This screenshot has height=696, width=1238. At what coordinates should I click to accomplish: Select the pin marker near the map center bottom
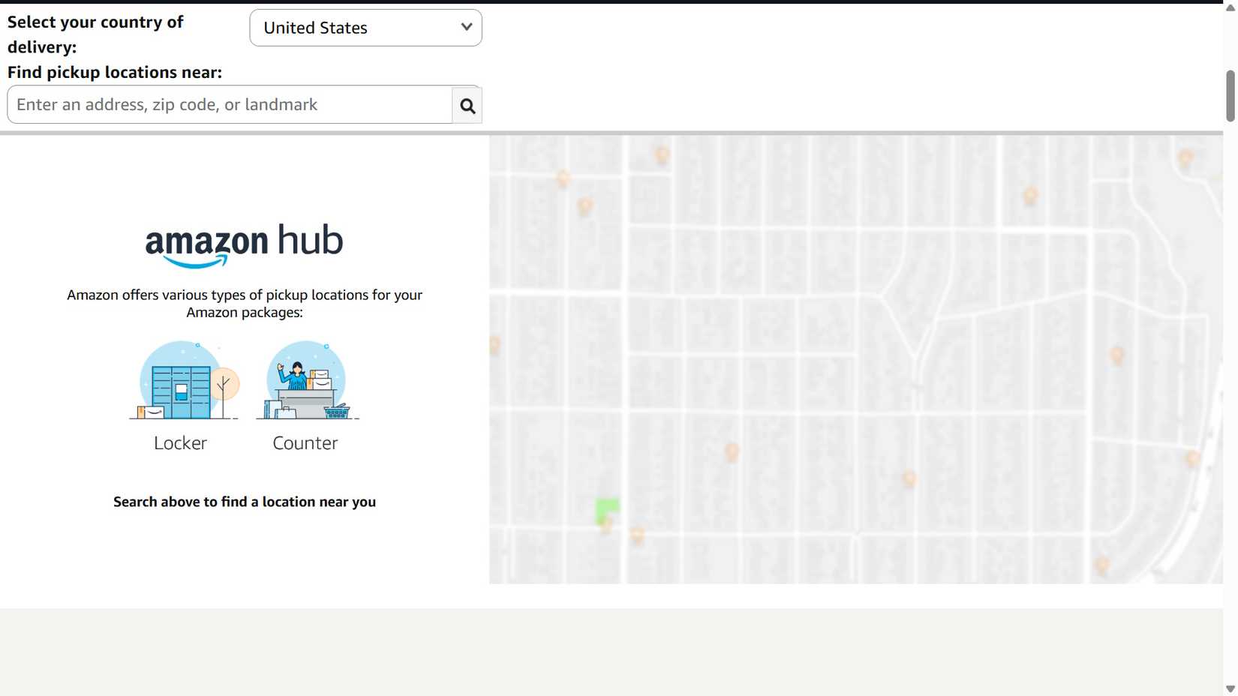tap(731, 452)
